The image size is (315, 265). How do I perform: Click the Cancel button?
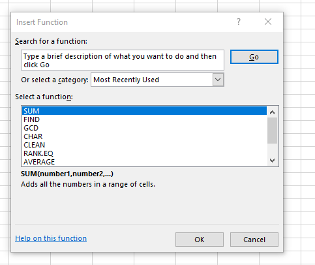click(254, 240)
